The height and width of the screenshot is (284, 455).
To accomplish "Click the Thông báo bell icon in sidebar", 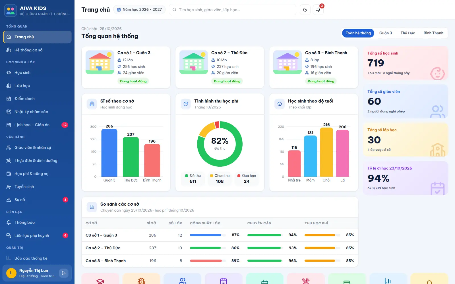I will pos(9,222).
